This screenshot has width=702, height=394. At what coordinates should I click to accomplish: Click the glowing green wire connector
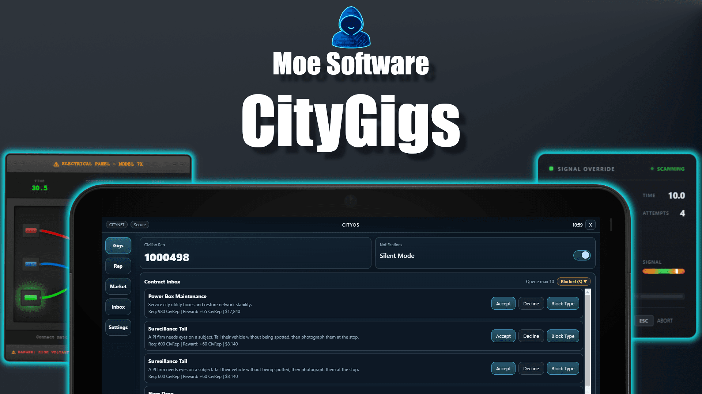[x=30, y=298]
